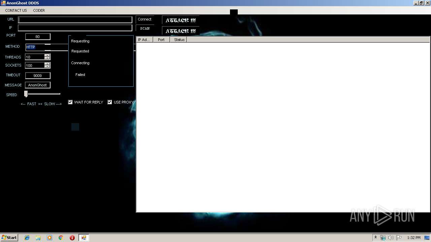Increase SOCKETS with the up arrow
Screen dimensions: 431x242
pyautogui.click(x=47, y=64)
